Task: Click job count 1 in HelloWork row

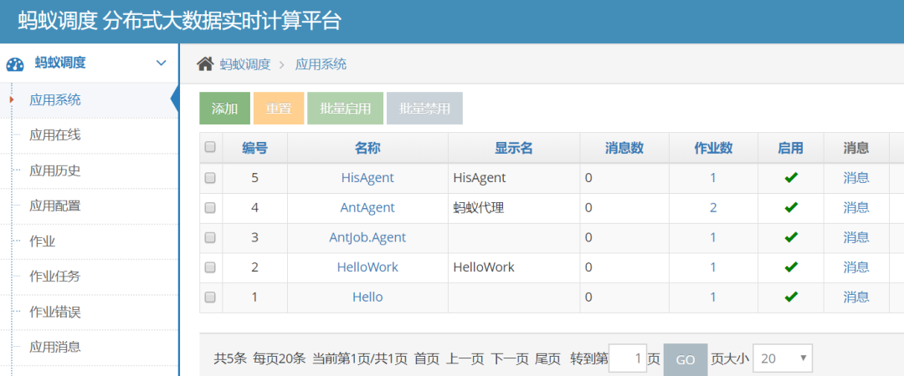Action: 713,267
